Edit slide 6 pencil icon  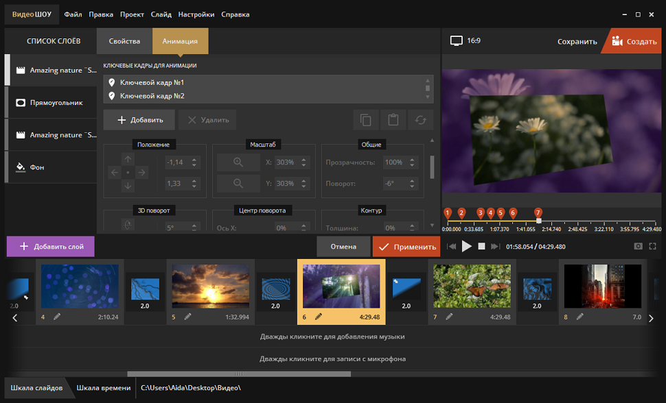click(319, 317)
